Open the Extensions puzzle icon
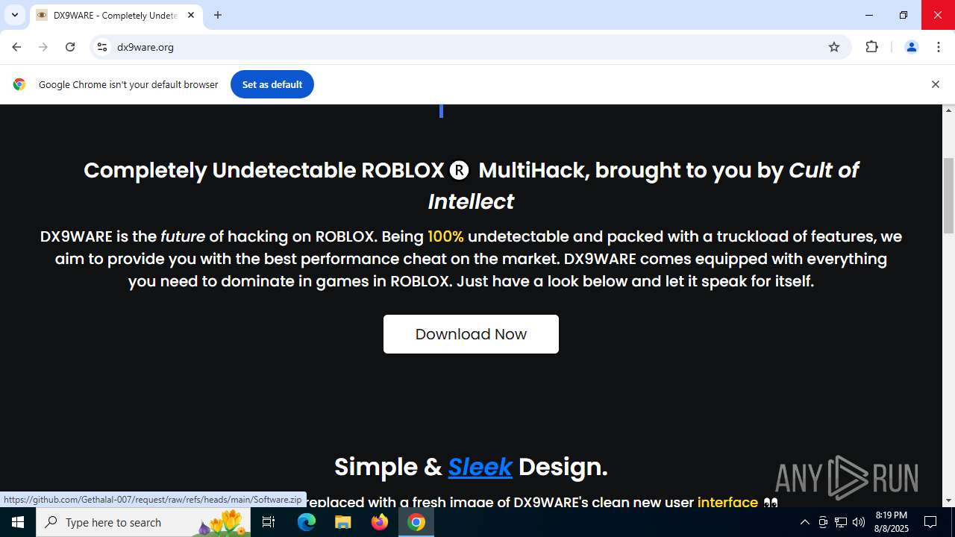This screenshot has width=955, height=537. (x=871, y=47)
